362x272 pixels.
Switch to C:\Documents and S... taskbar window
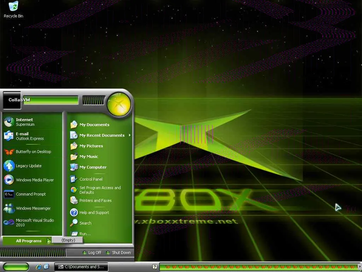point(81,267)
